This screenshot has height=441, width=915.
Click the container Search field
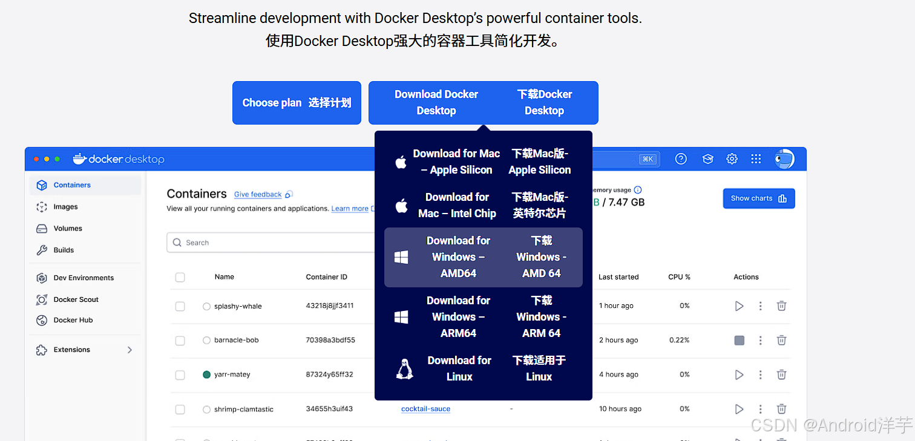[x=272, y=243]
